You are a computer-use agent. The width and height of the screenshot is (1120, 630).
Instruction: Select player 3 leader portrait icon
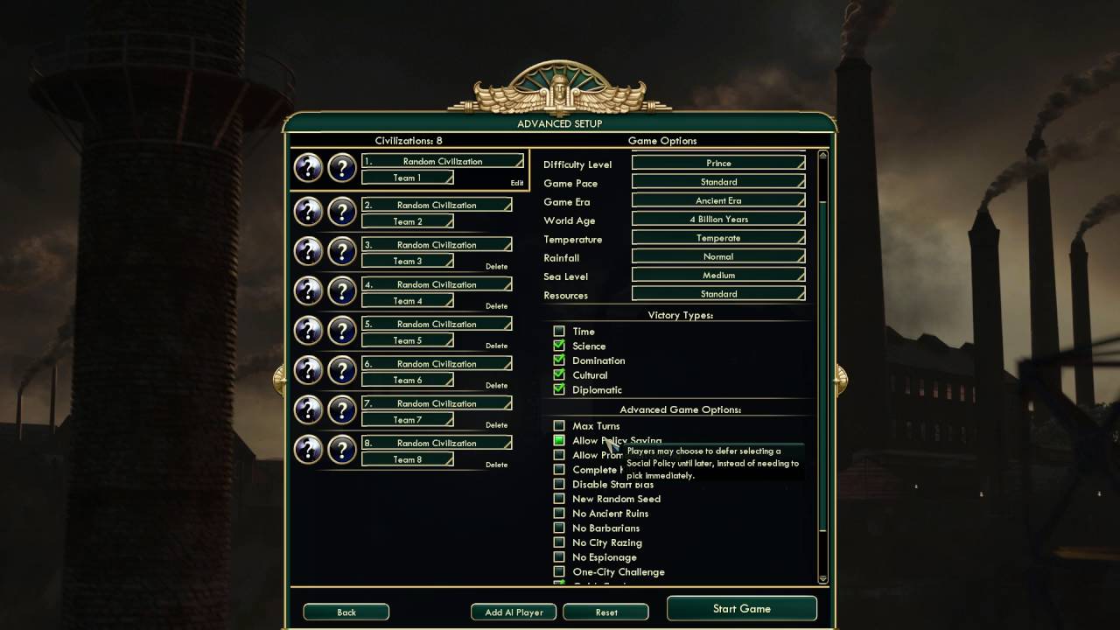click(308, 251)
